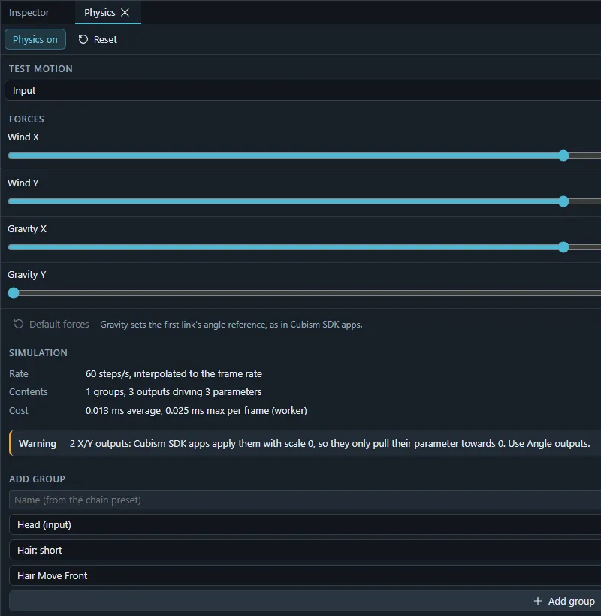Select the Physics tab
The height and width of the screenshot is (616, 601).
point(100,13)
